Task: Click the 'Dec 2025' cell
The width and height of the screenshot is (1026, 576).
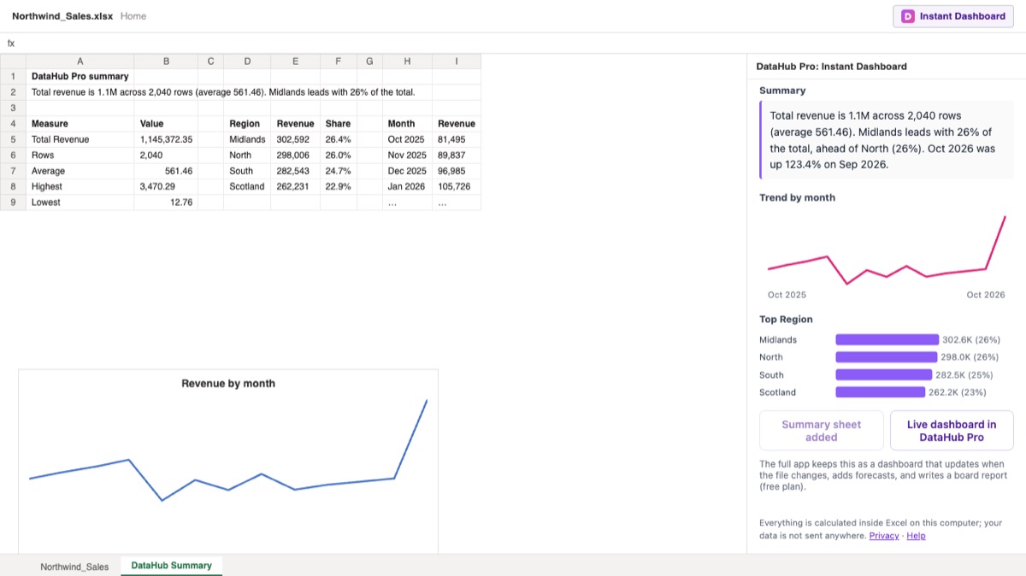Action: (407, 170)
